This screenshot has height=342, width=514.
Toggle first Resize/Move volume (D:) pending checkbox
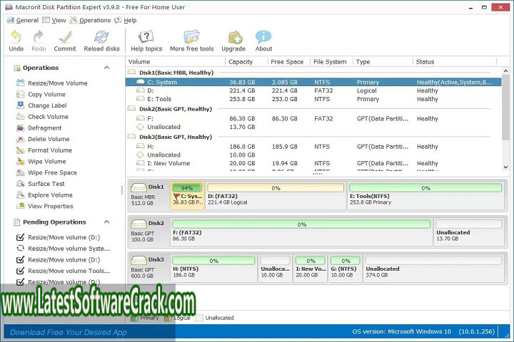(x=20, y=237)
